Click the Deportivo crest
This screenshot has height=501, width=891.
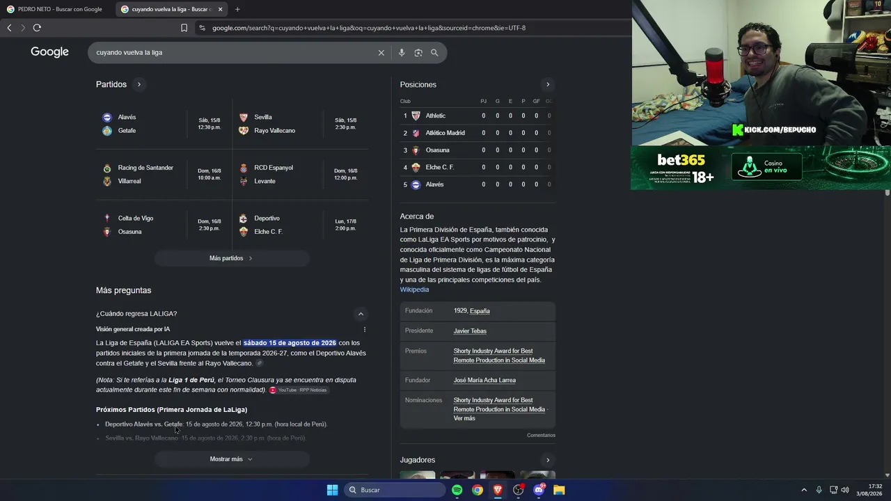pos(244,218)
